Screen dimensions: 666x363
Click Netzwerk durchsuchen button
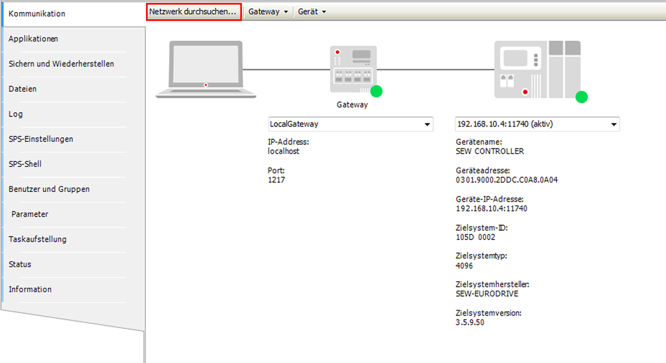pos(193,12)
